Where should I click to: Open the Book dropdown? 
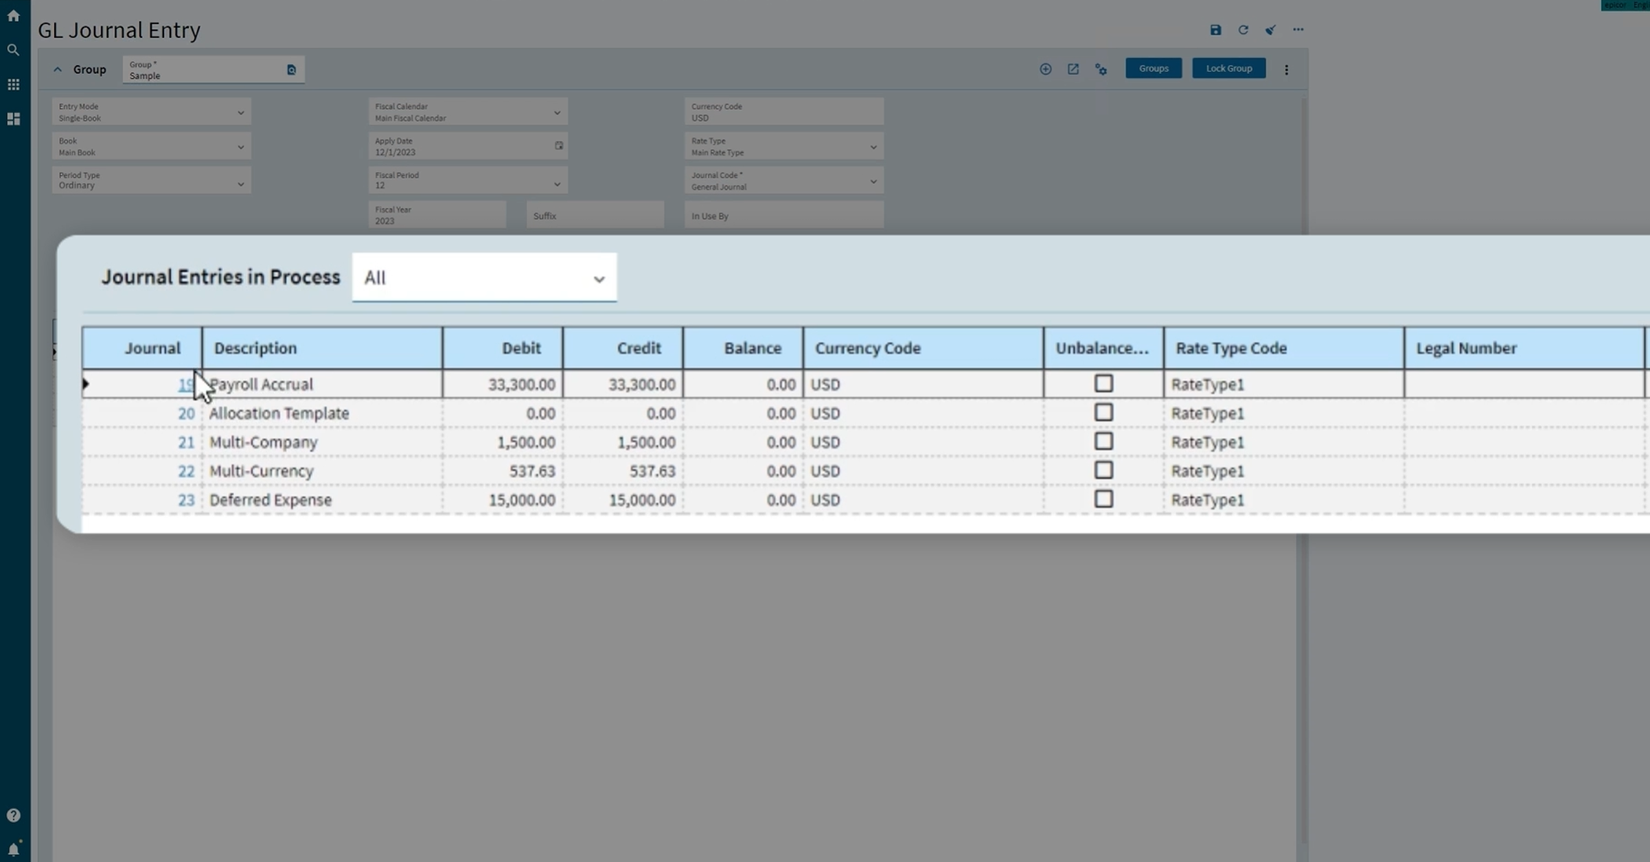pos(152,146)
